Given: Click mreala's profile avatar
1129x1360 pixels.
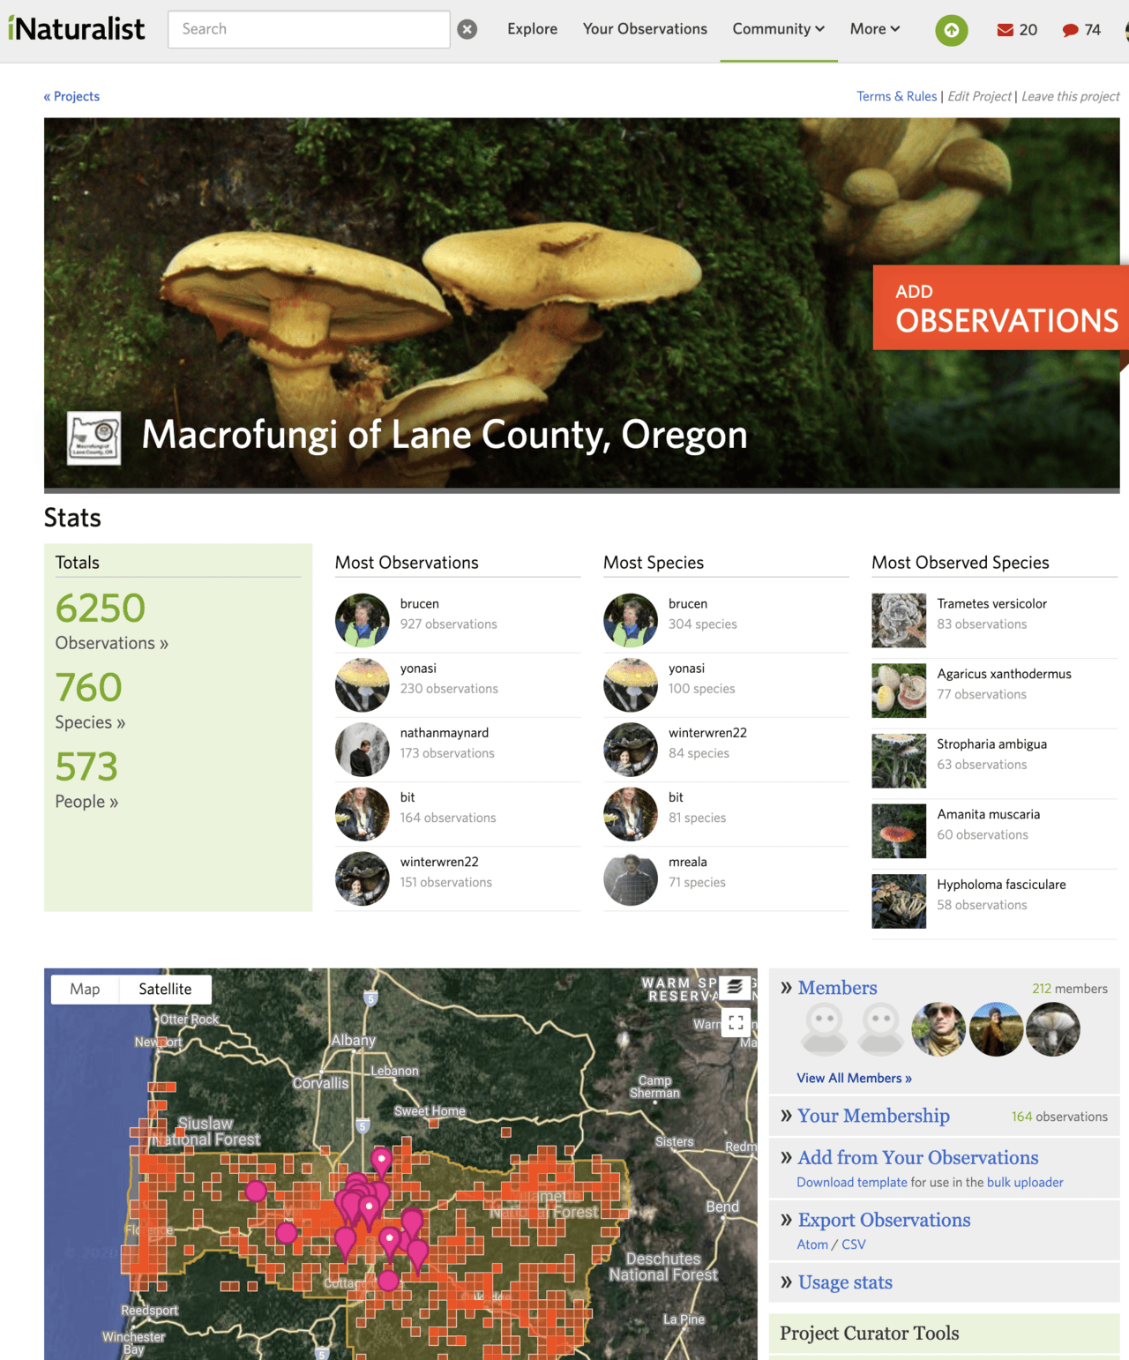Looking at the screenshot, I should click(631, 878).
